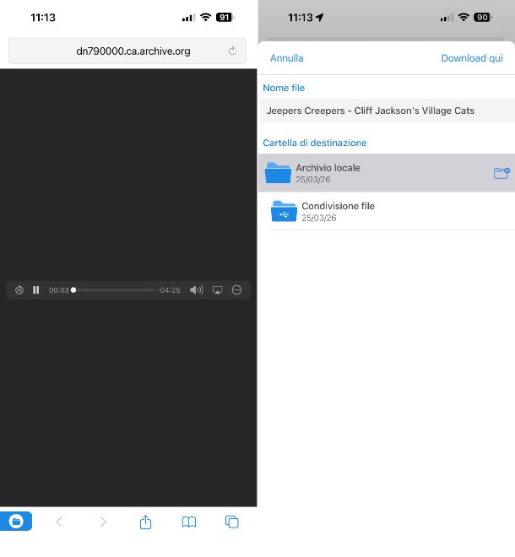The height and width of the screenshot is (557, 515).
Task: Tap the rewind 10 seconds icon
Action: [x=19, y=290]
